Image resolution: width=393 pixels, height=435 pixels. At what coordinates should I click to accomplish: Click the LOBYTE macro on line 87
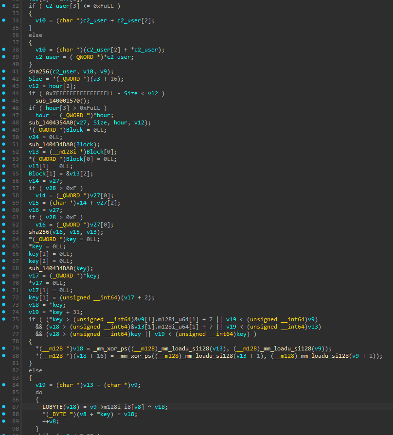tap(53, 407)
